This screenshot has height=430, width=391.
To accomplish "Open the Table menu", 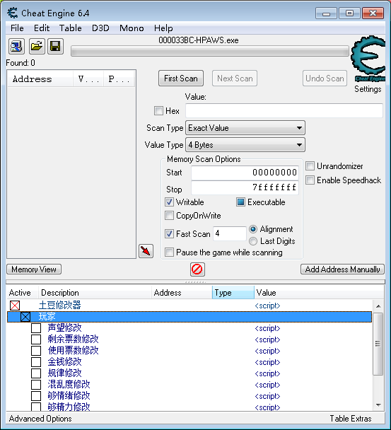I will tap(71, 28).
